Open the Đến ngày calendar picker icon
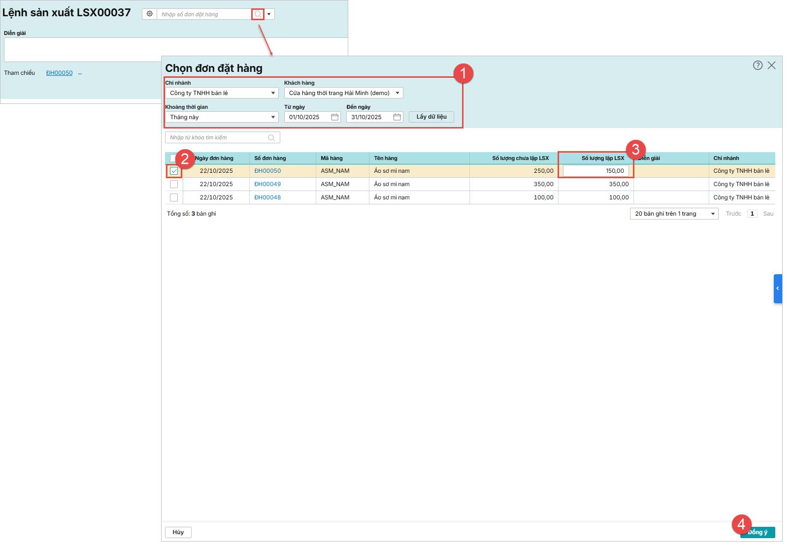 (397, 117)
